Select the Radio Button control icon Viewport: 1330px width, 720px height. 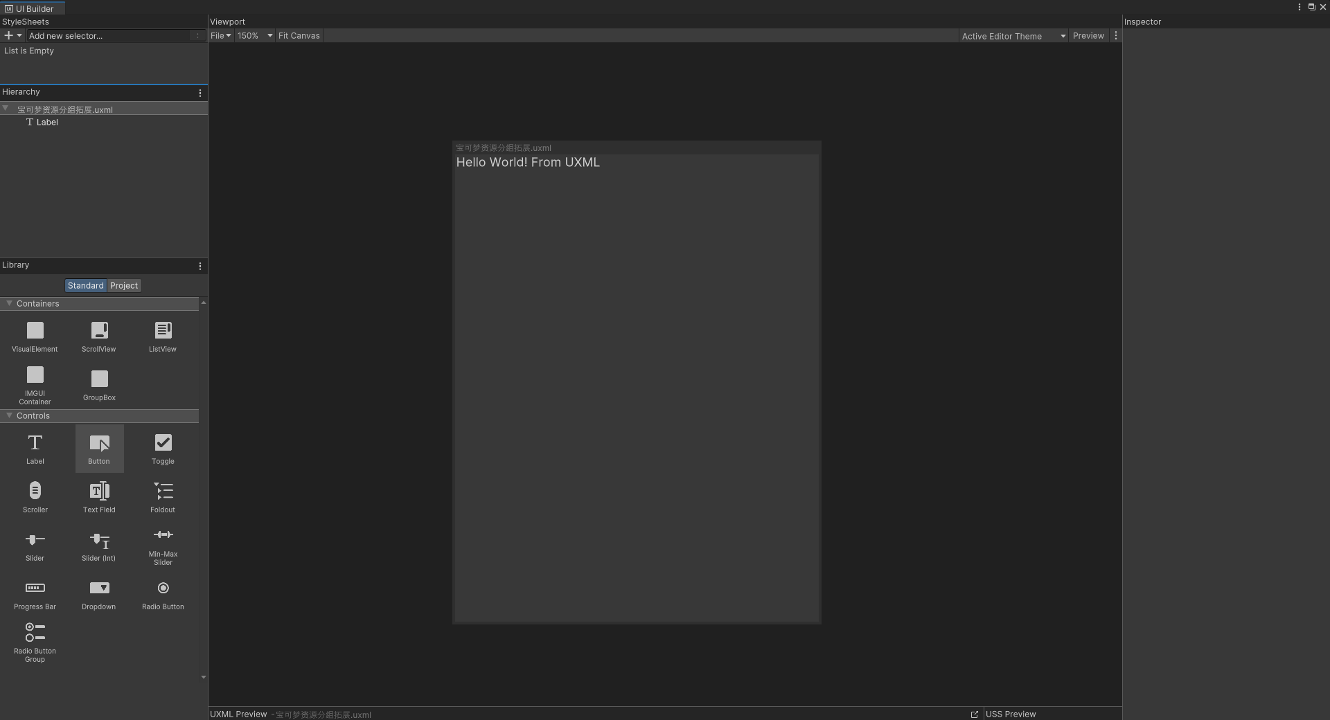click(x=163, y=588)
